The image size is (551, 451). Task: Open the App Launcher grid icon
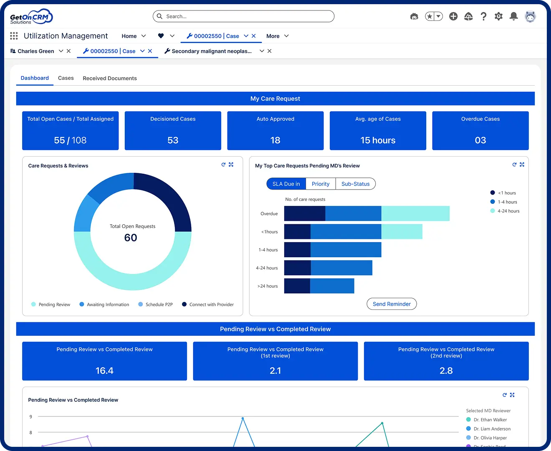click(x=14, y=36)
